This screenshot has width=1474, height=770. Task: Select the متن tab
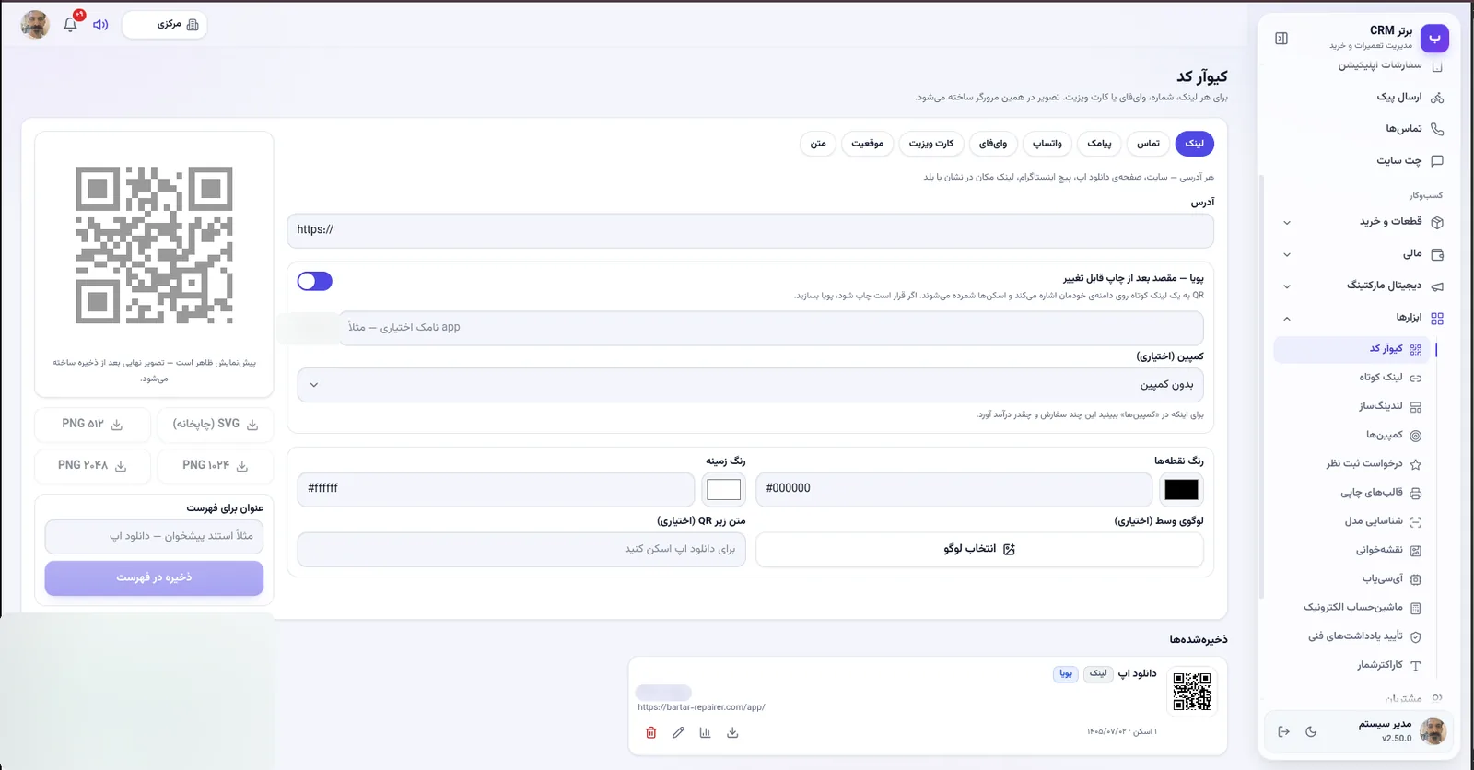coord(818,144)
